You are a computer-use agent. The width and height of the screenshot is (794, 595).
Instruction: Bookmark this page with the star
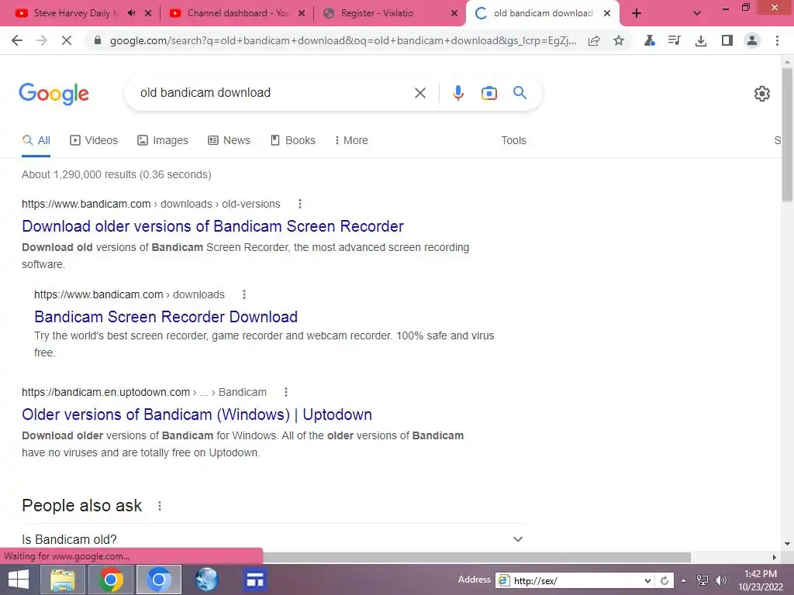618,40
